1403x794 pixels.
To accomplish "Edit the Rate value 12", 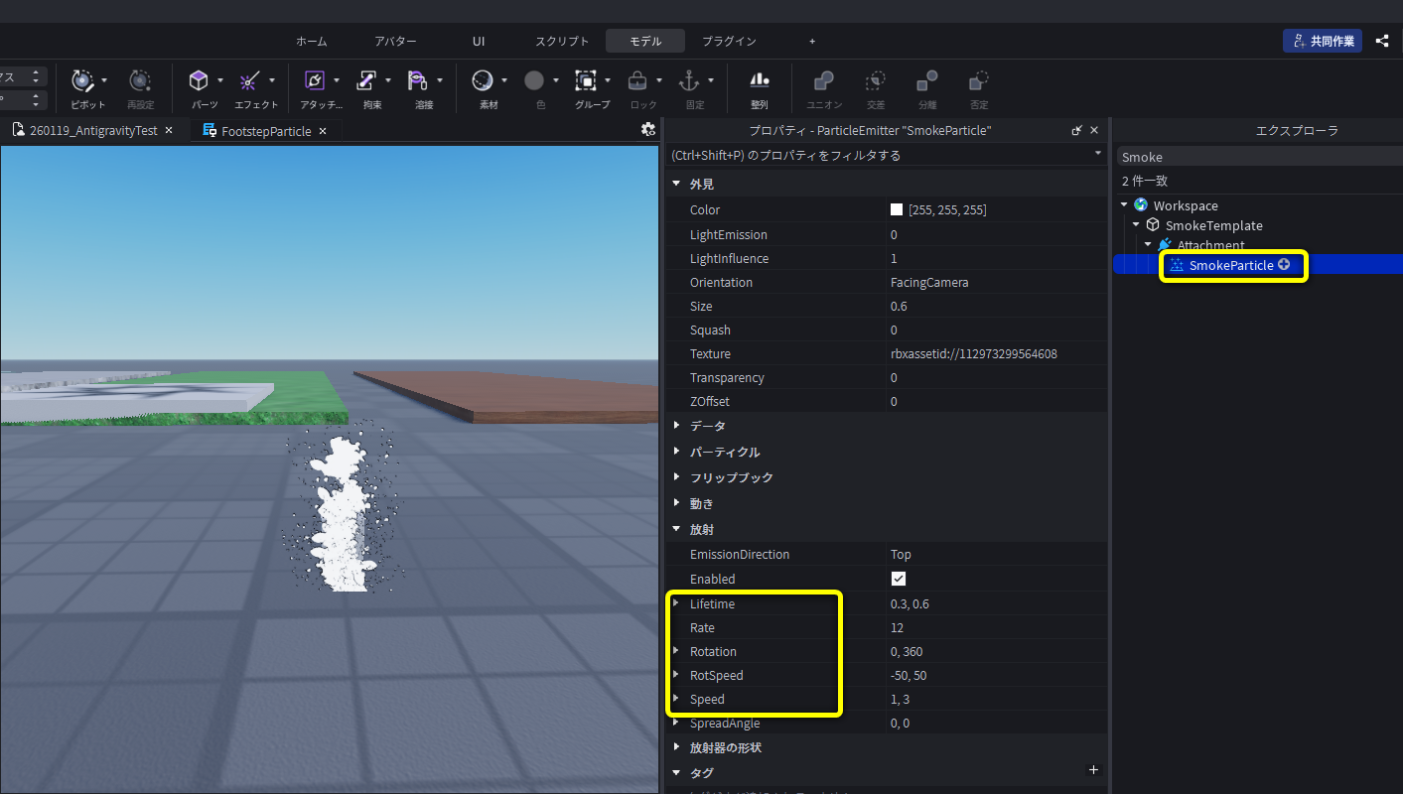I will click(996, 627).
